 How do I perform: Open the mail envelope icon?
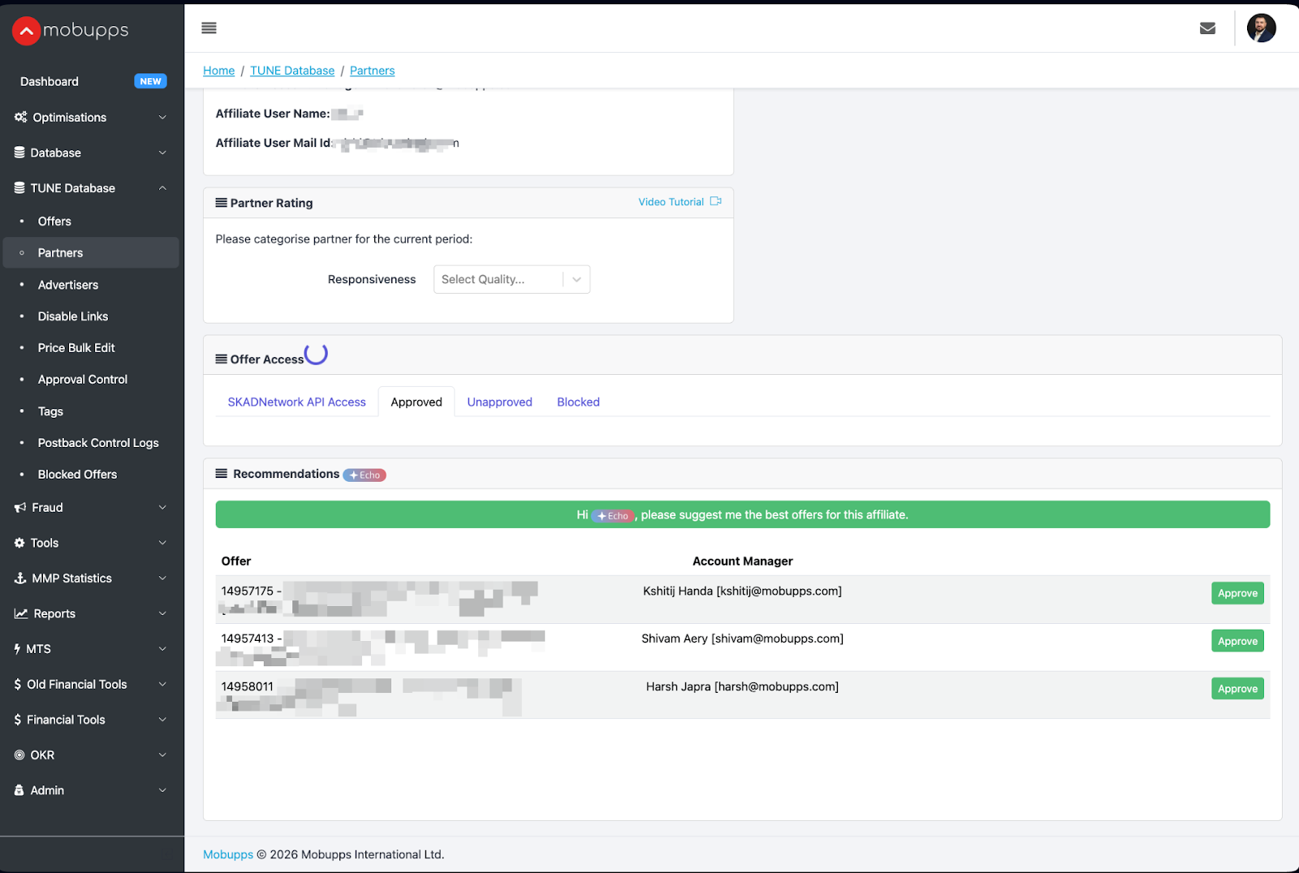click(x=1207, y=28)
